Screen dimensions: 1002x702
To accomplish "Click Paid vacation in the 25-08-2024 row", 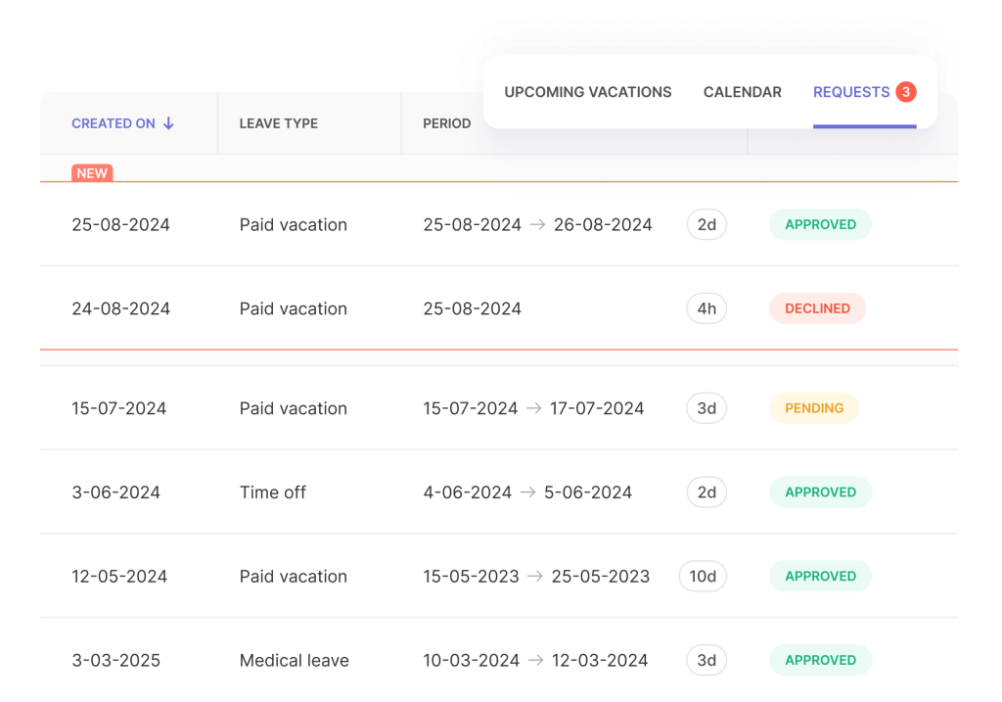I will (x=294, y=224).
